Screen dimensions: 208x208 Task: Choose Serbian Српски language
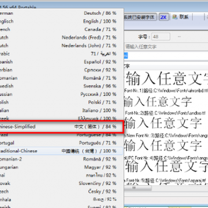(61, 70)
